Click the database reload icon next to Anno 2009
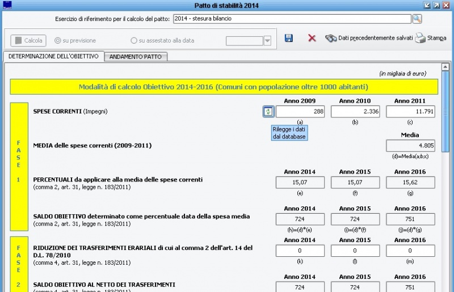Viewport: 454px width, 292px height. point(268,112)
